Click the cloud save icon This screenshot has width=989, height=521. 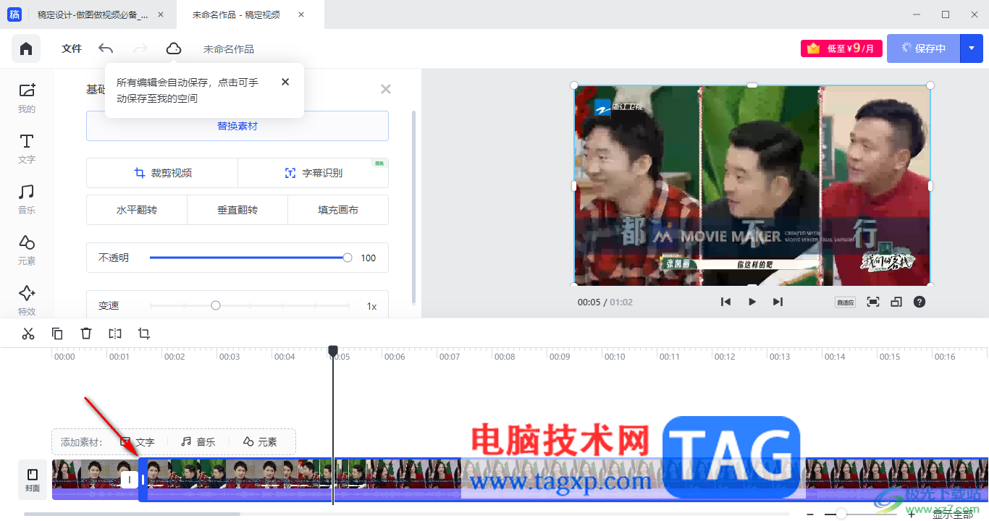(174, 48)
